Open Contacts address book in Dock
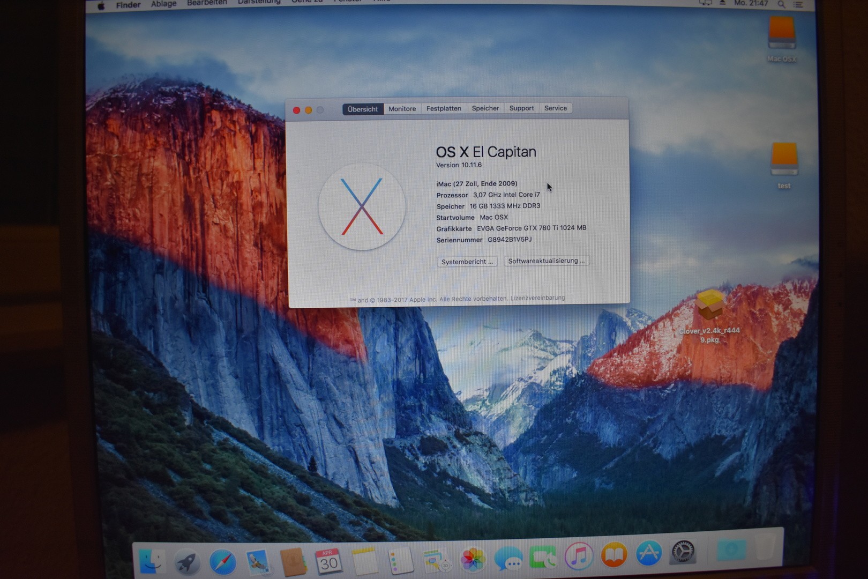The width and height of the screenshot is (868, 579). [293, 562]
